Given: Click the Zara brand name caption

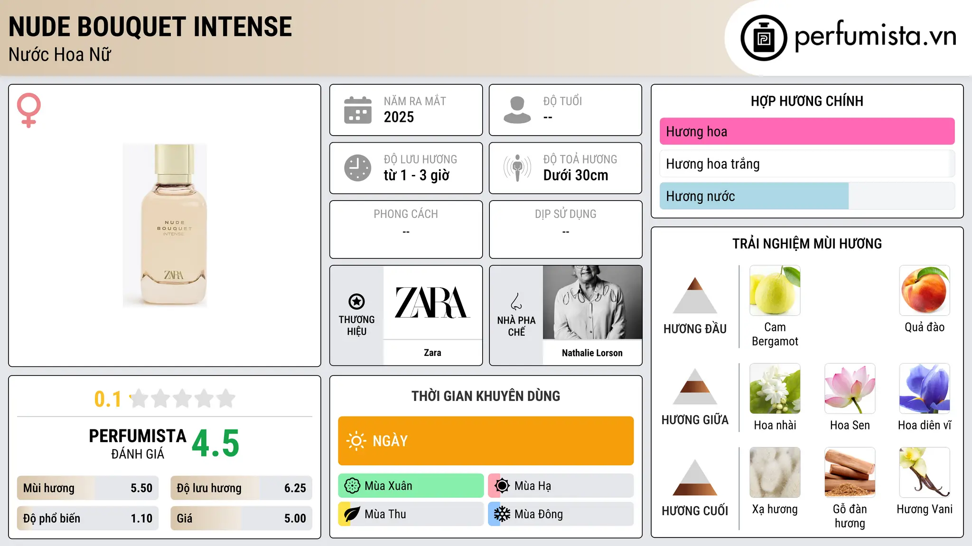Looking at the screenshot, I should point(432,353).
